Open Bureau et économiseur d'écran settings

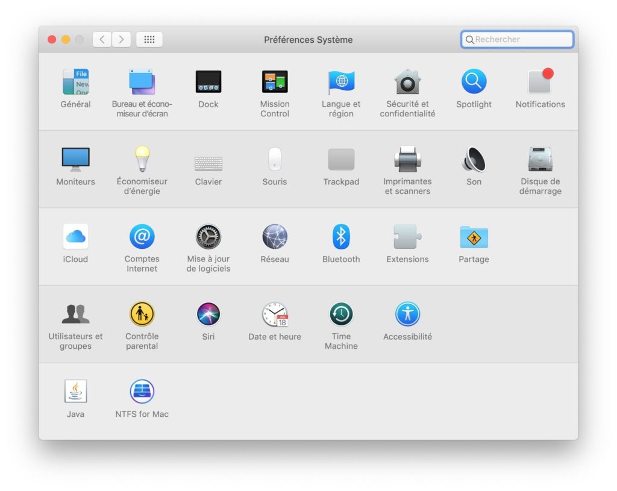(142, 82)
